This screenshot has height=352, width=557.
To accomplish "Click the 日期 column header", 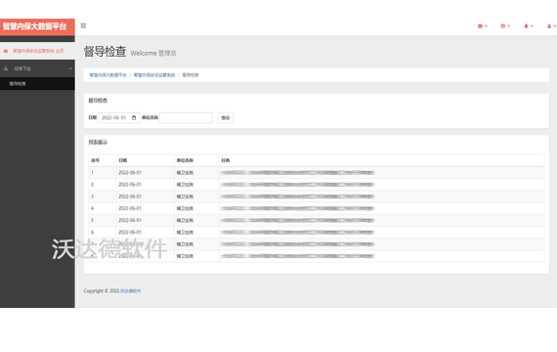I will click(123, 160).
